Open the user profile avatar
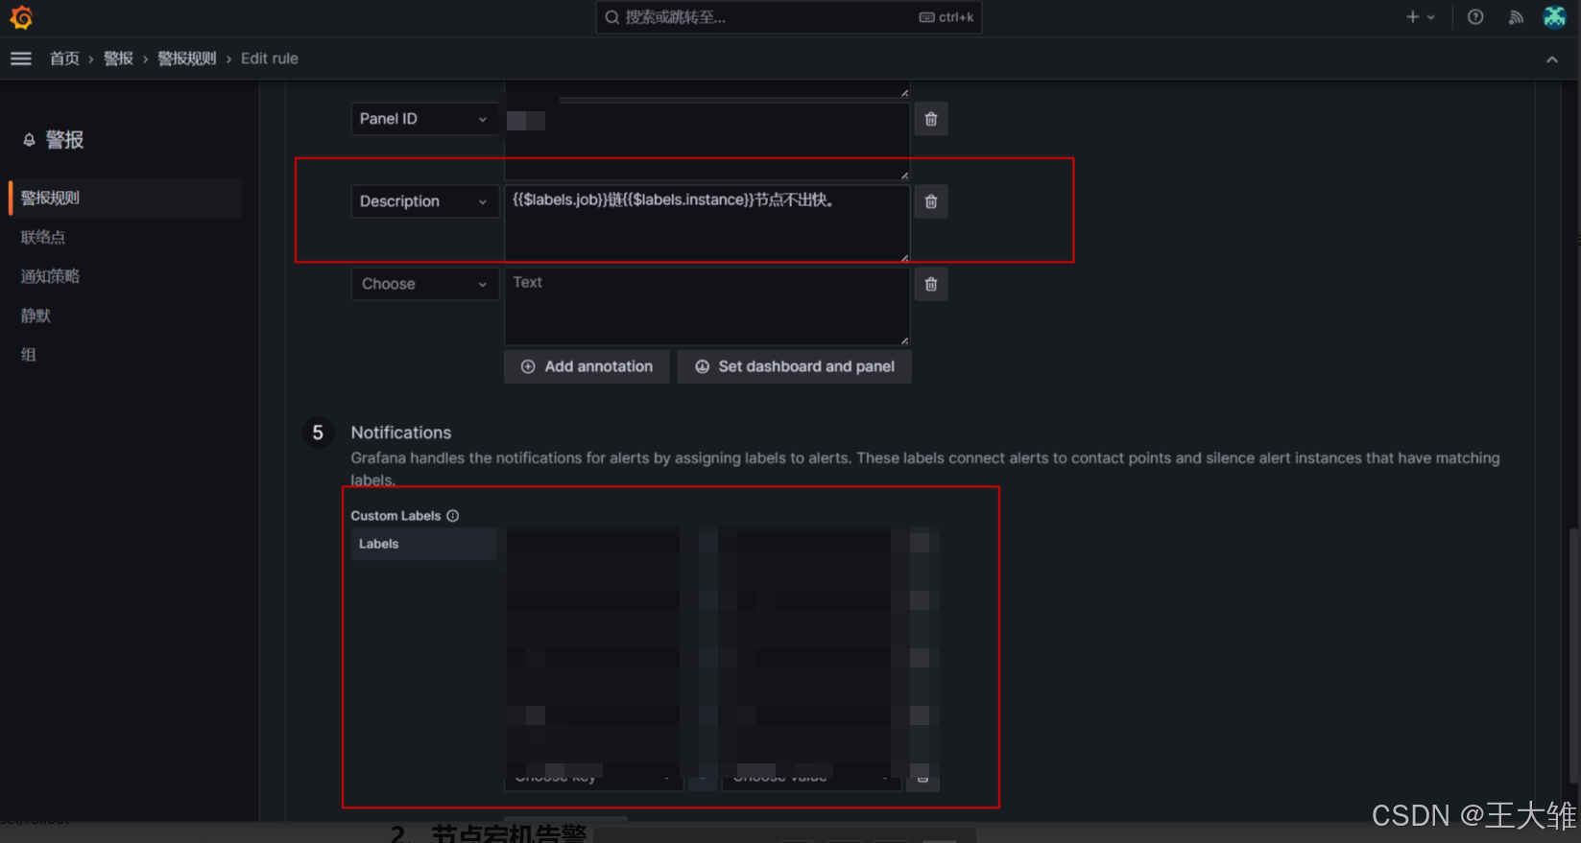 1554,17
